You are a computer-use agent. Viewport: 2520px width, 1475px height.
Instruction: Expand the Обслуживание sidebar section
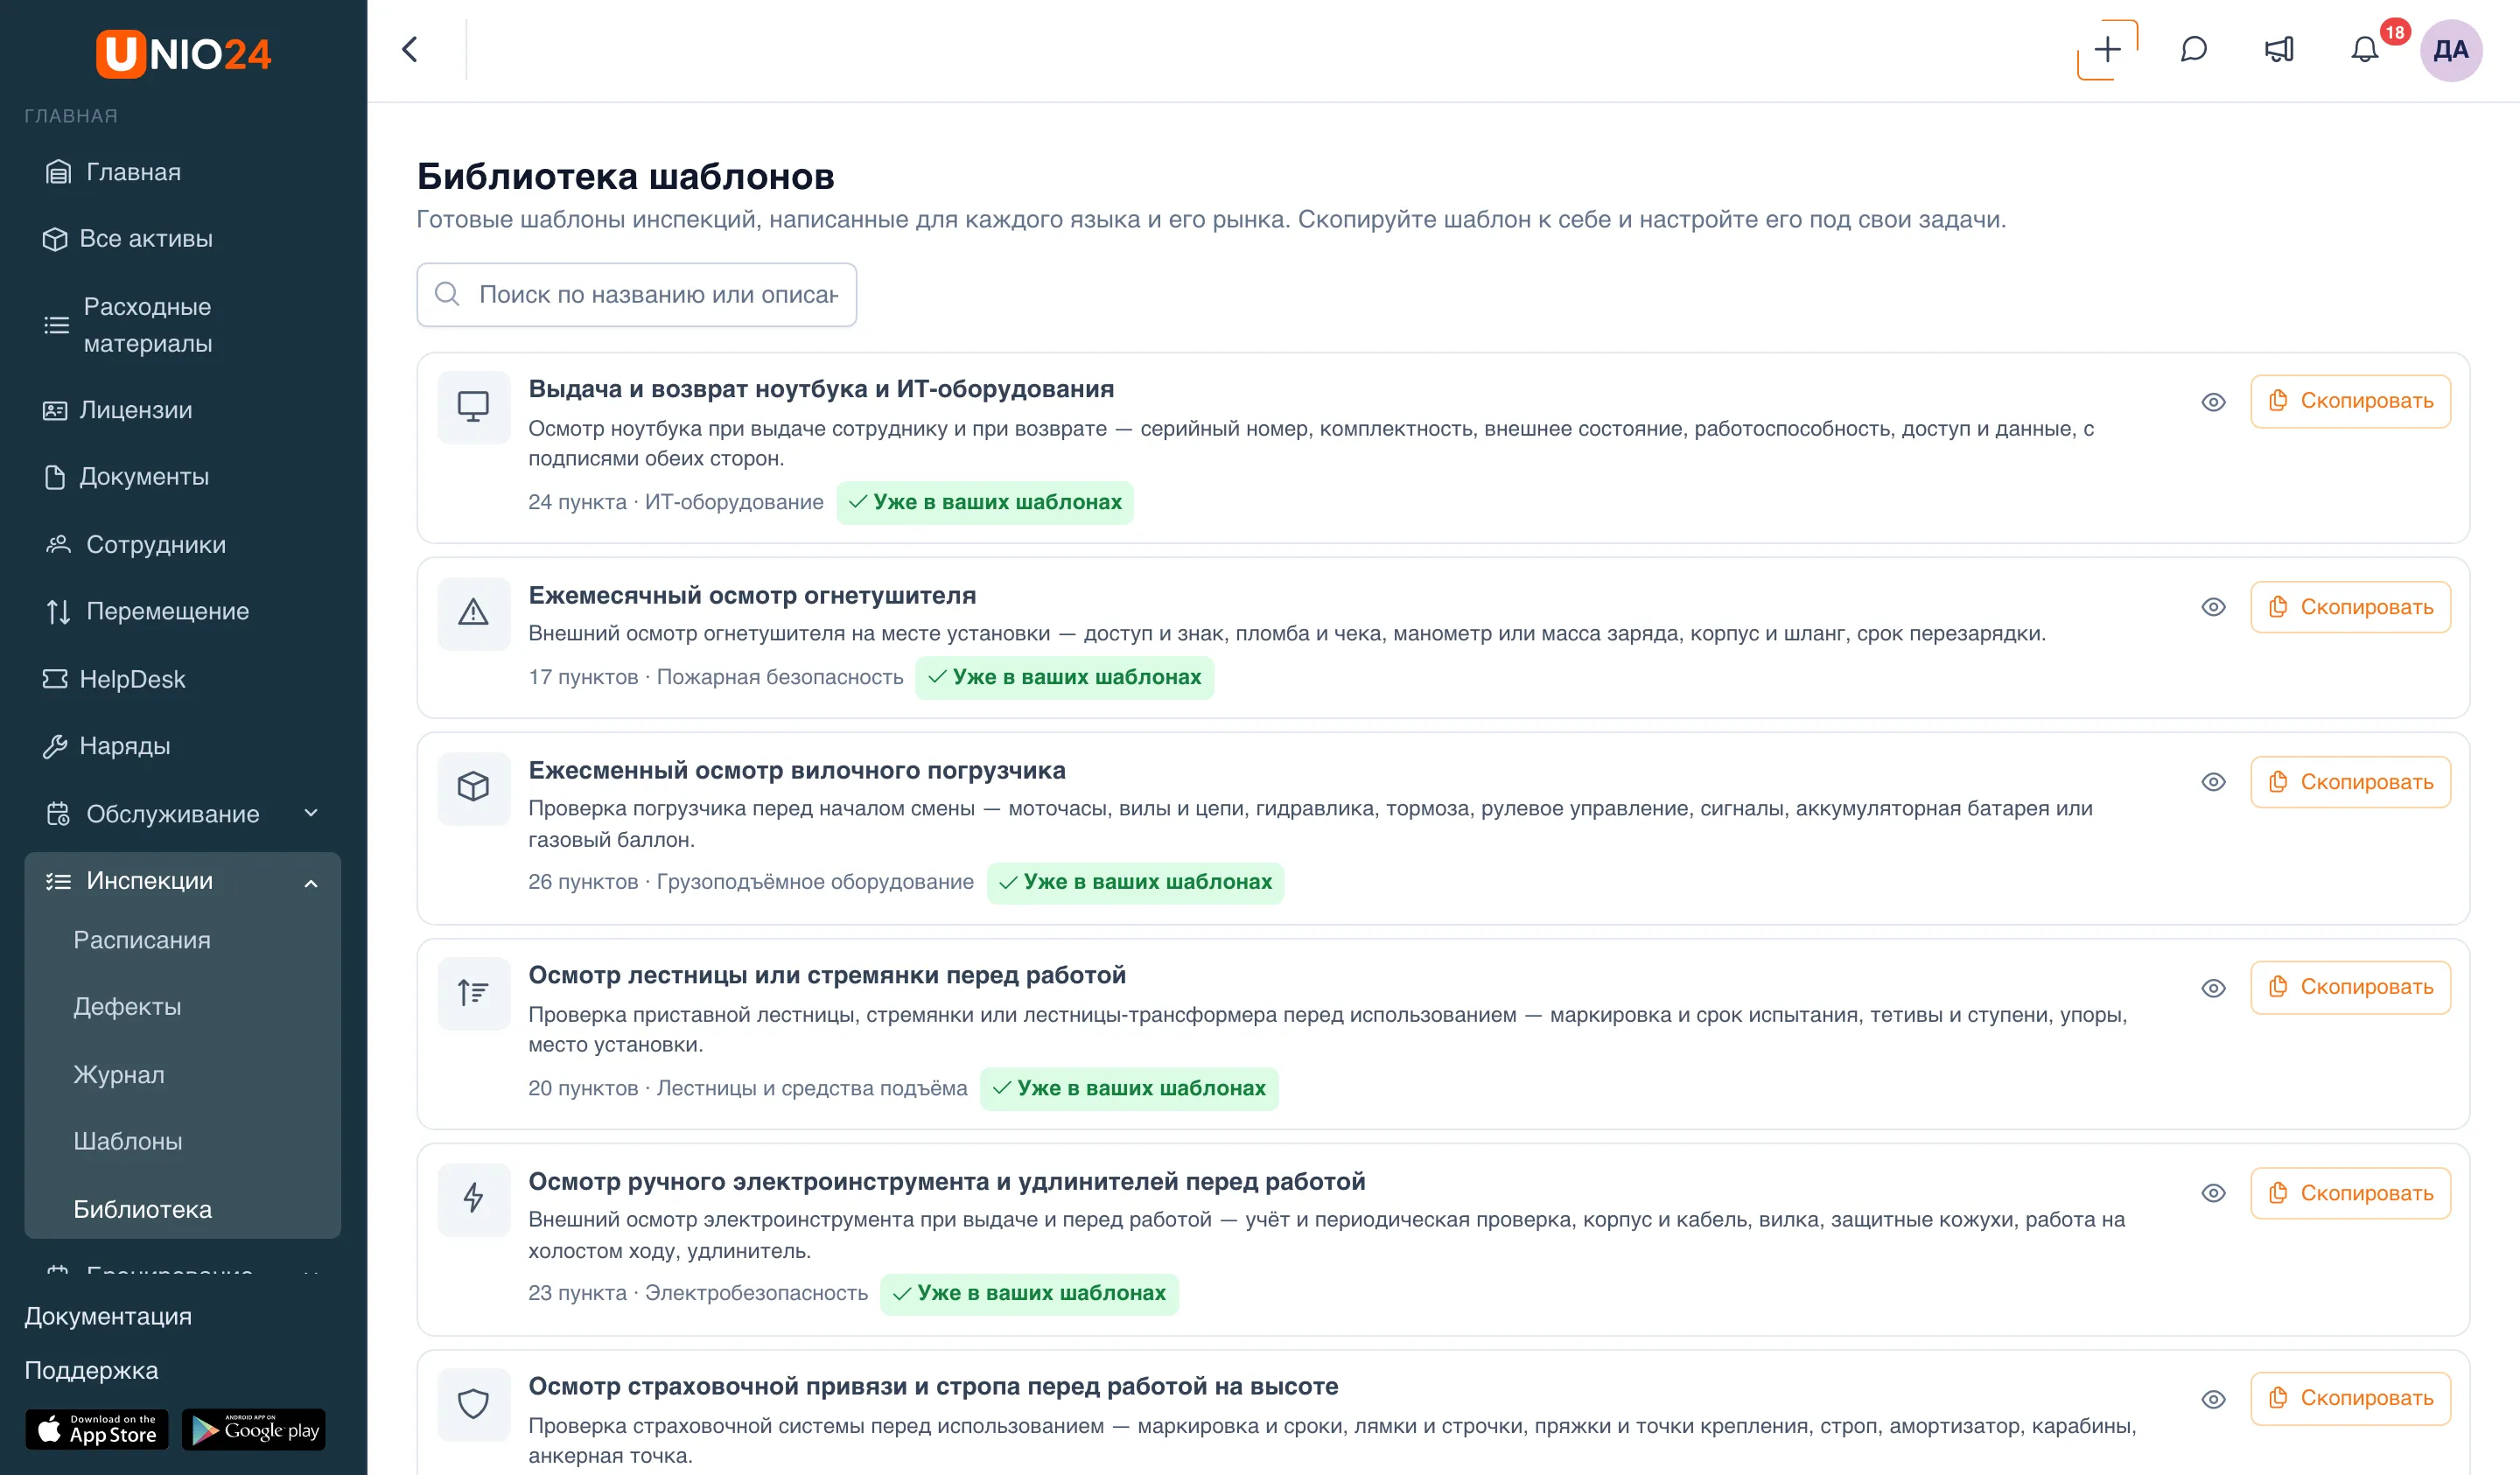(x=183, y=814)
